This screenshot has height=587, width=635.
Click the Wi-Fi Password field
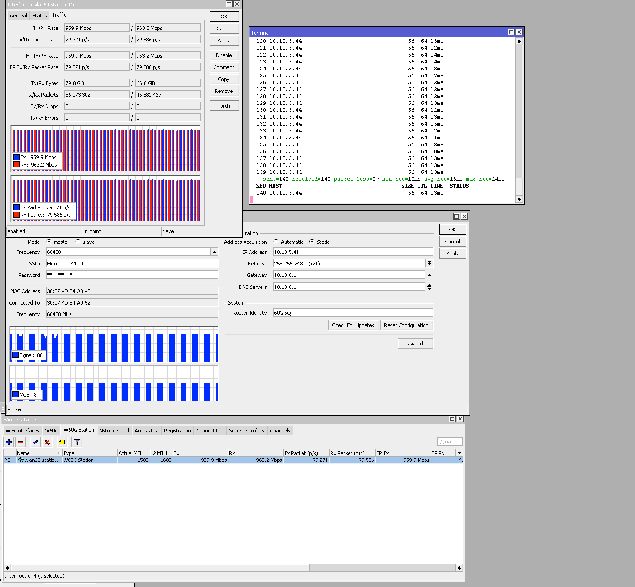(132, 275)
